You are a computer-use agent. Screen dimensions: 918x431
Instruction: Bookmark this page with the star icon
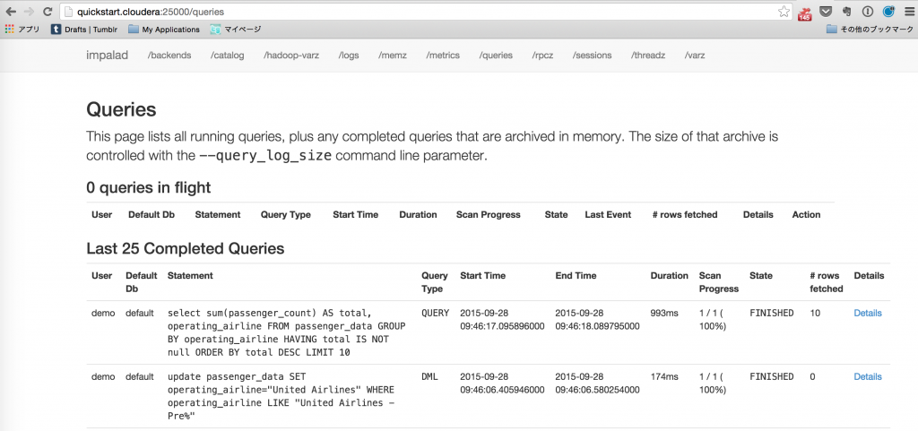coord(784,11)
